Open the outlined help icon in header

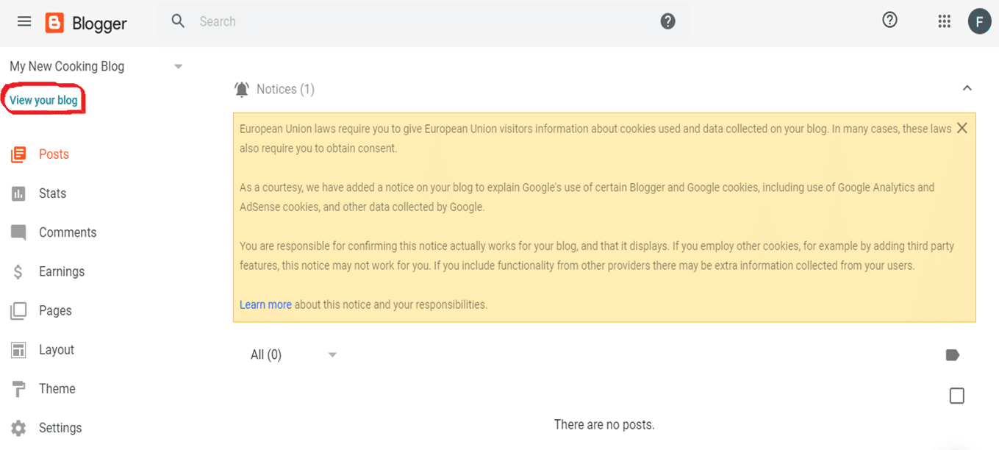[x=889, y=21]
